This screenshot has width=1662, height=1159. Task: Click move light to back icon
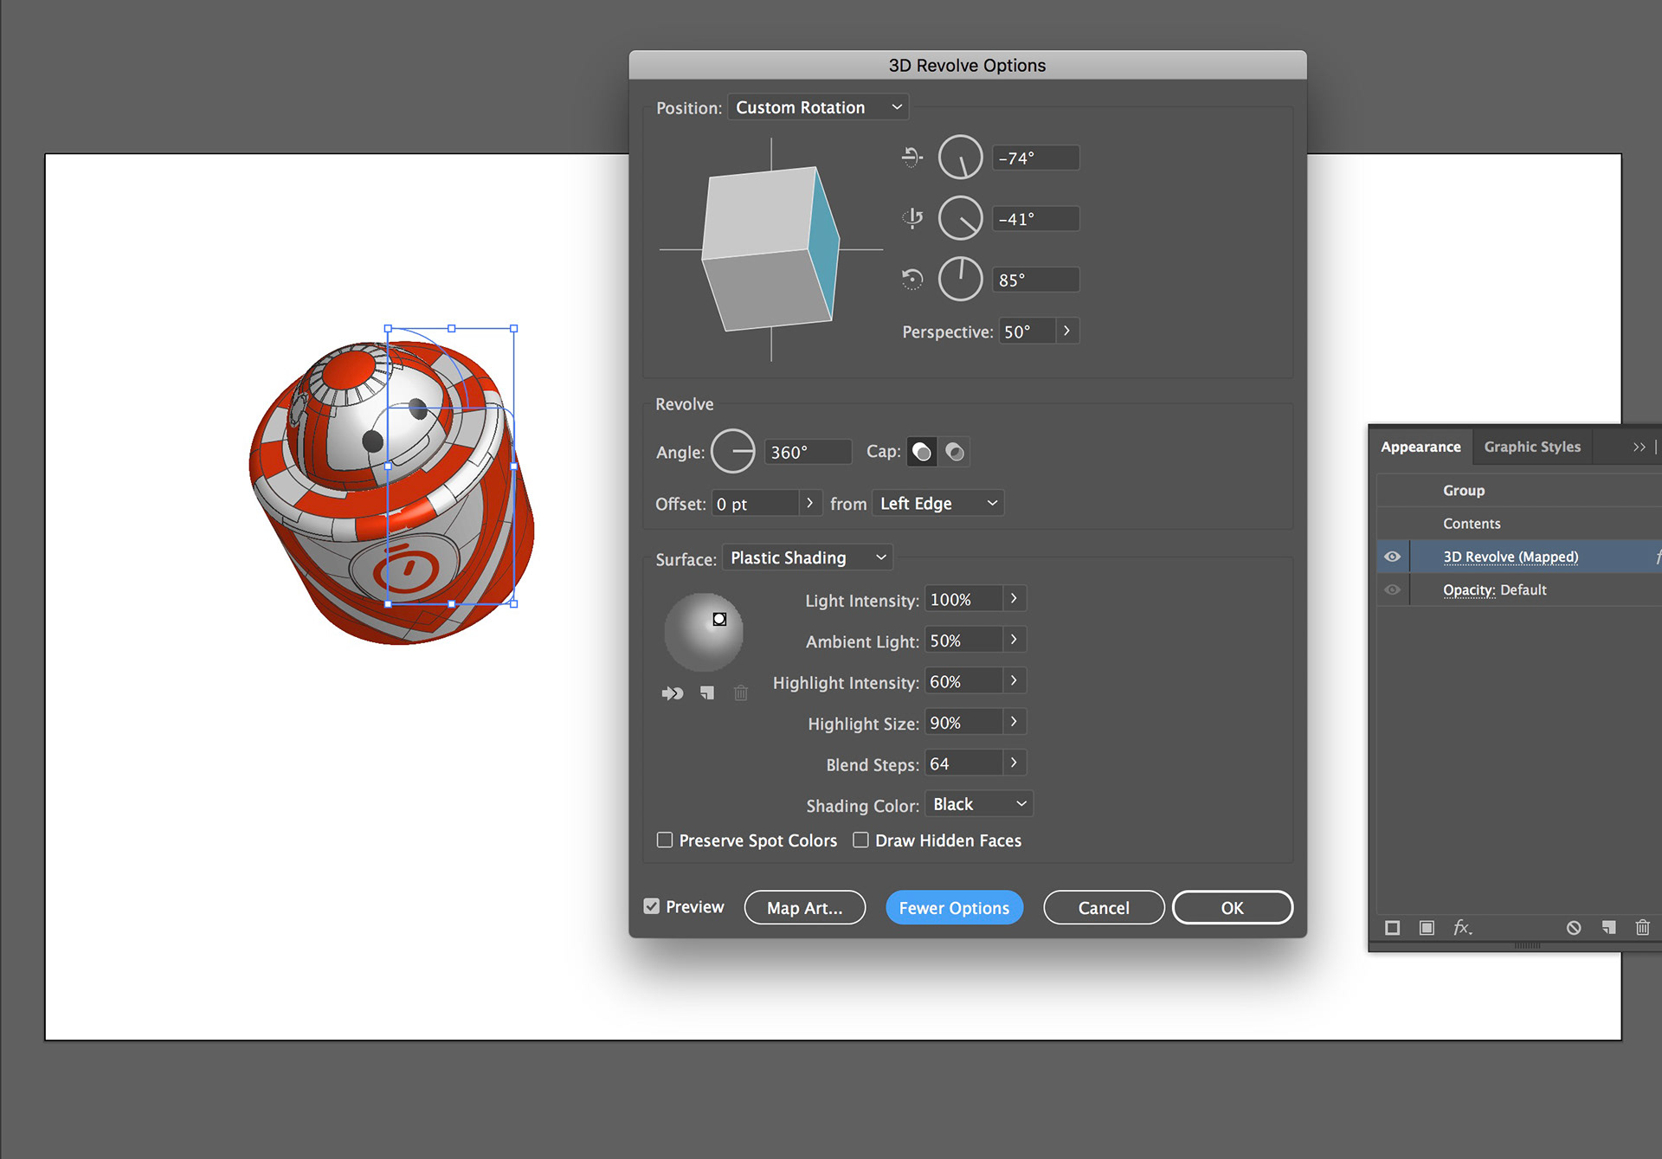[x=673, y=693]
